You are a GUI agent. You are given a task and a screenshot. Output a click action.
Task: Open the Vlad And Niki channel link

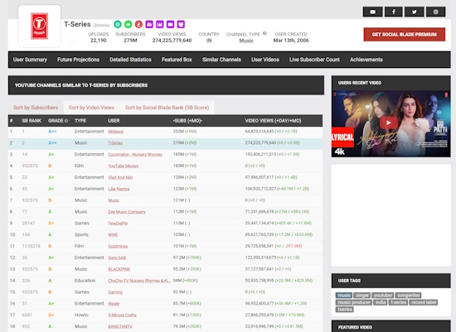[120, 177]
